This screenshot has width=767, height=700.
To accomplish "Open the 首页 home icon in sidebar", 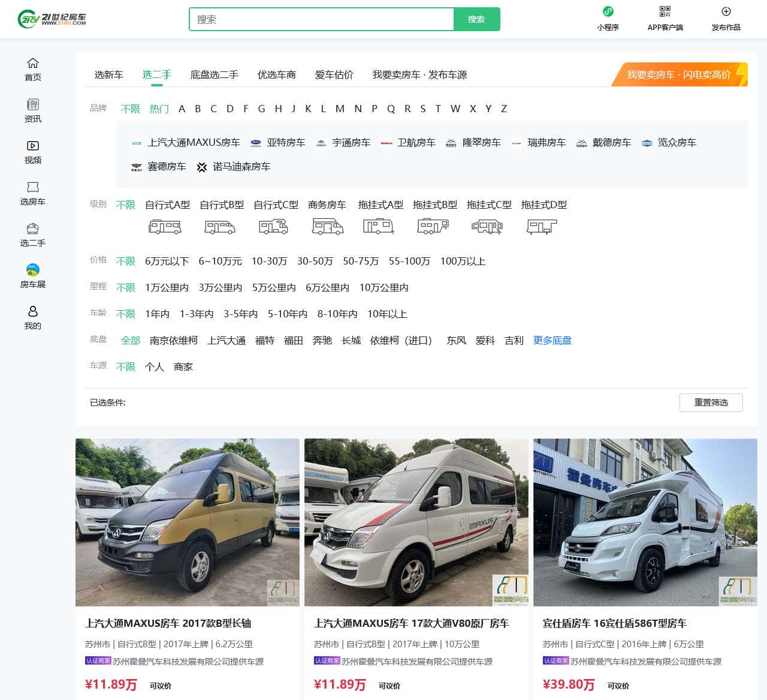I will 33,63.
